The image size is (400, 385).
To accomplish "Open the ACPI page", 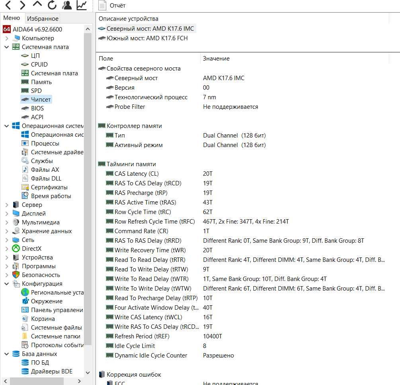I will click(37, 117).
